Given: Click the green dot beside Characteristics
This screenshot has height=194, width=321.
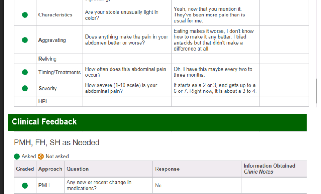Looking at the screenshot, I should (25, 15).
